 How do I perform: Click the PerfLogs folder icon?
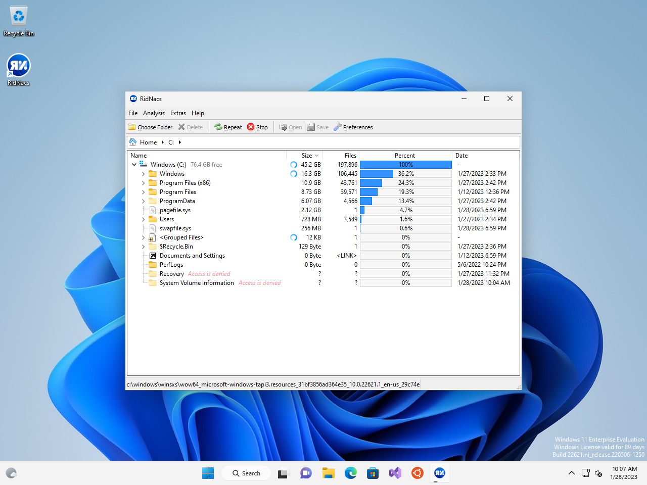click(152, 265)
